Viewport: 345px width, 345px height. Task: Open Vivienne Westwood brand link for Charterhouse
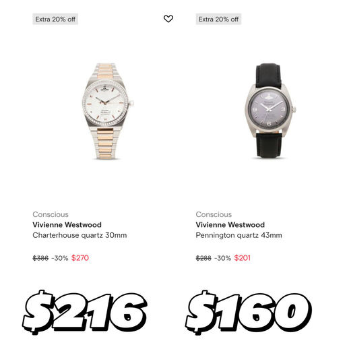[x=67, y=224]
